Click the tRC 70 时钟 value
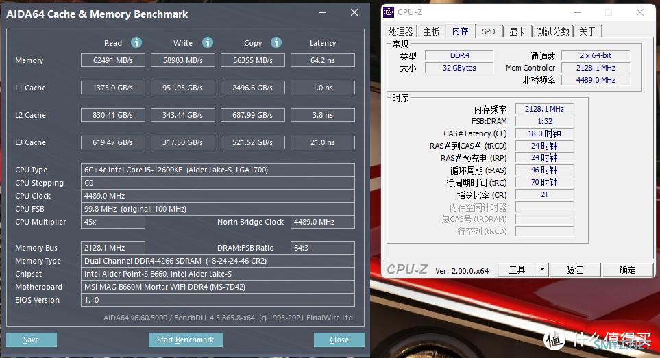The width and height of the screenshot is (660, 358). click(x=545, y=182)
